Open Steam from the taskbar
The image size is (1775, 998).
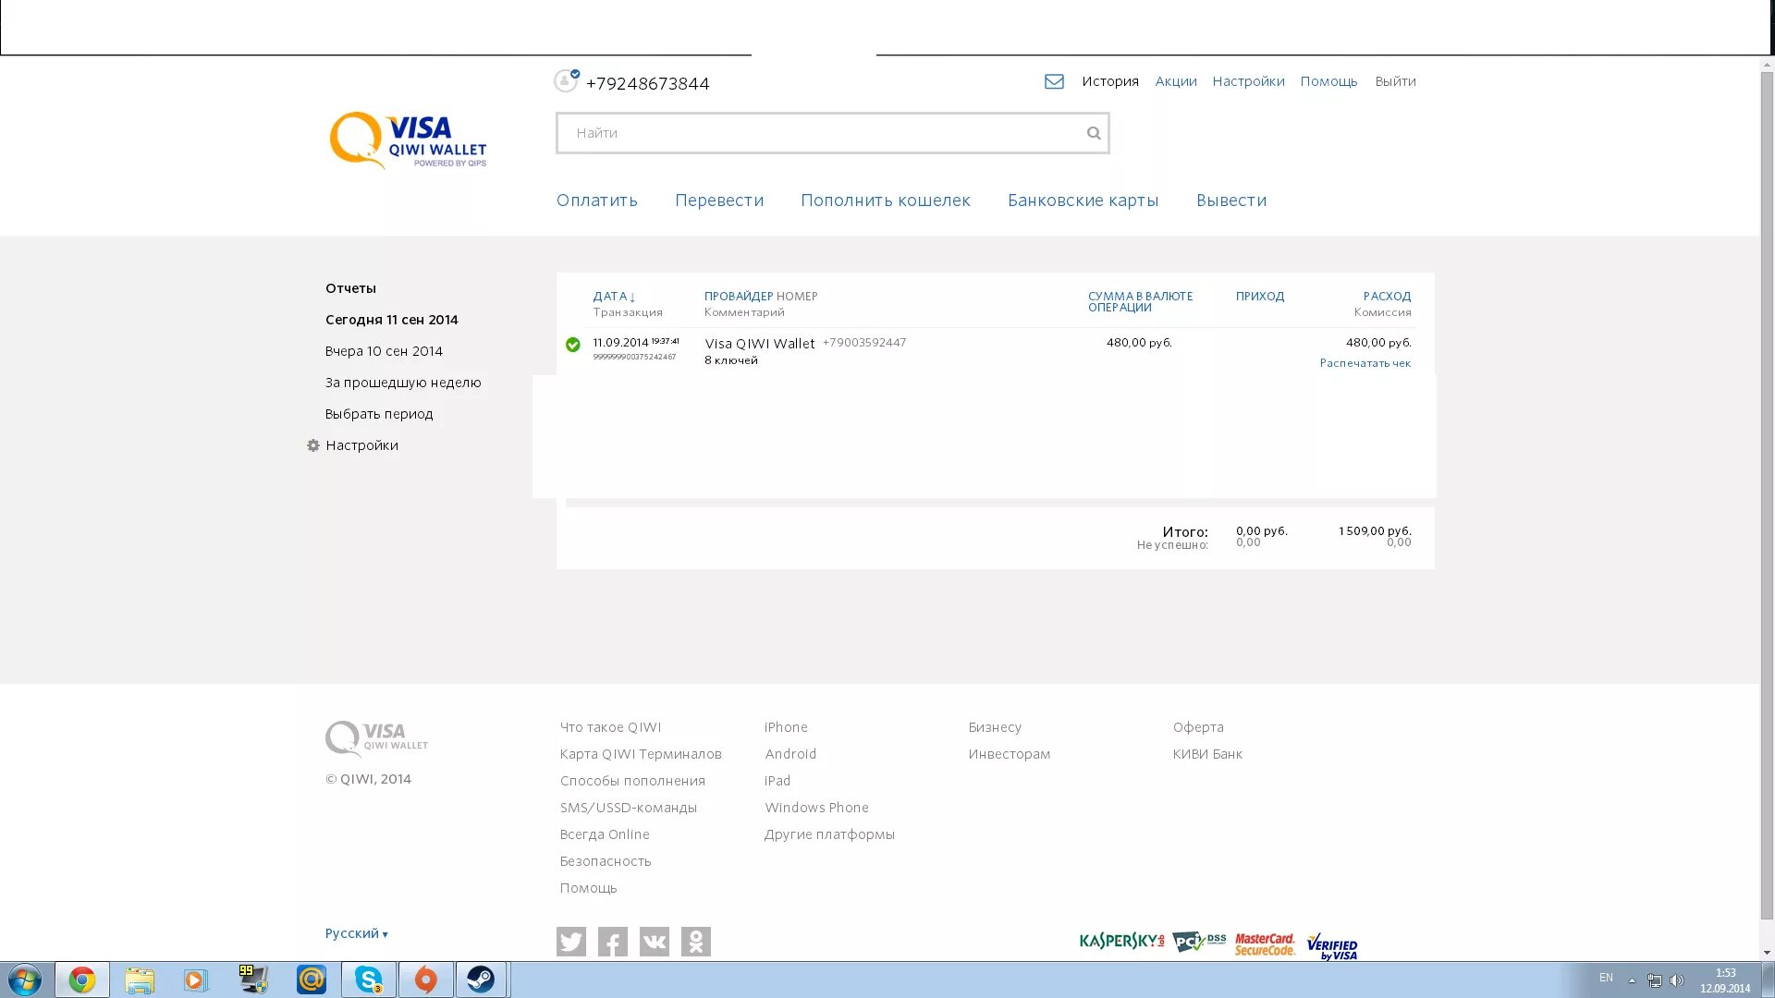[x=481, y=980]
